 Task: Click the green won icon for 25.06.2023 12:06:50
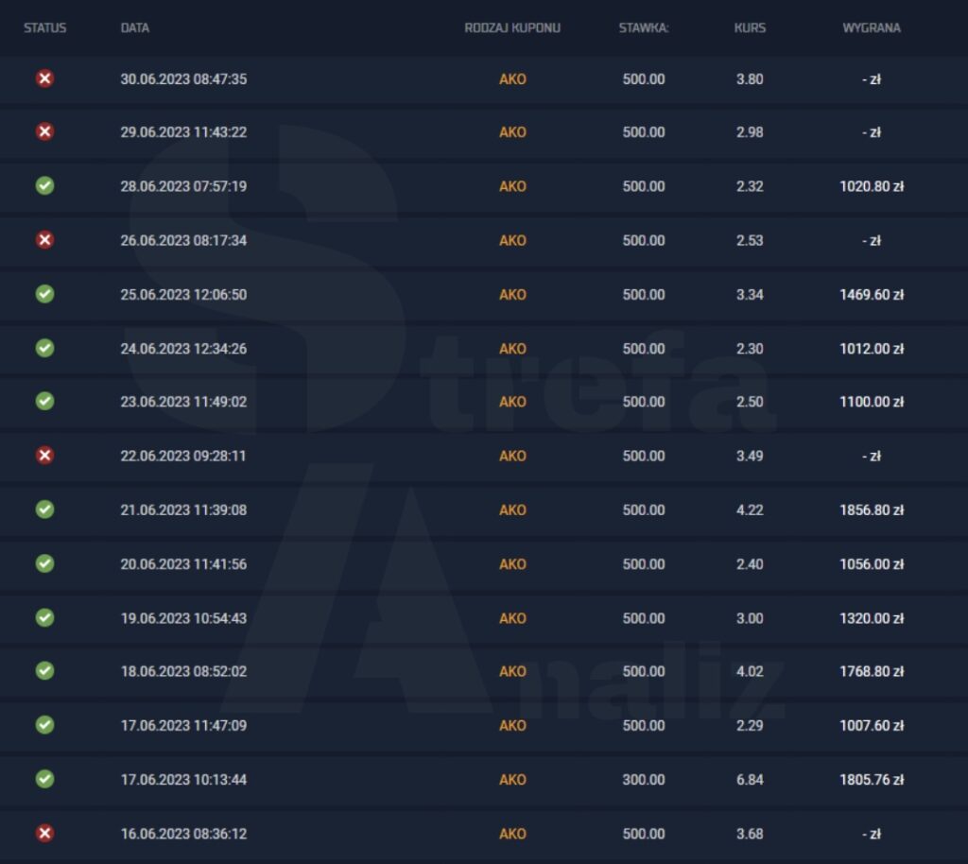44,294
